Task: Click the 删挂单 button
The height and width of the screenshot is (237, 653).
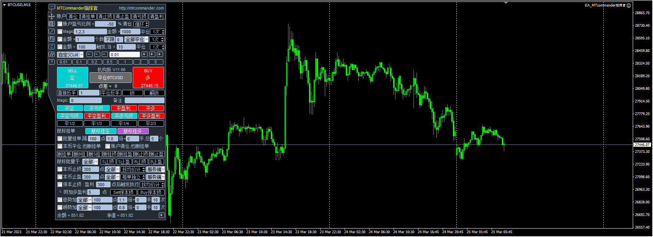Action: (x=64, y=154)
